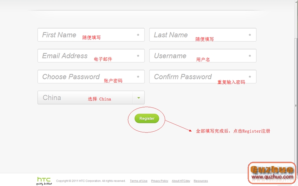Open the Privacy Policy link
This screenshot has height=186, width=298.
pos(160,181)
